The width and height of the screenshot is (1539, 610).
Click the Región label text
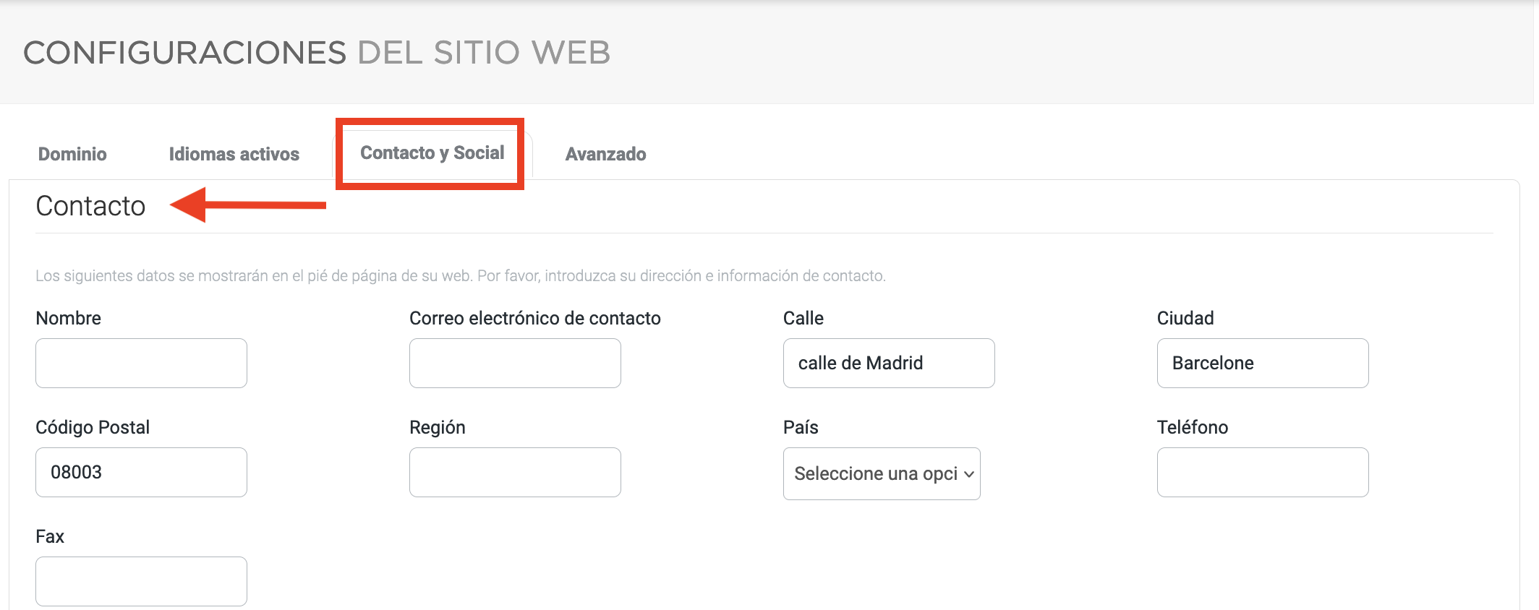(437, 427)
